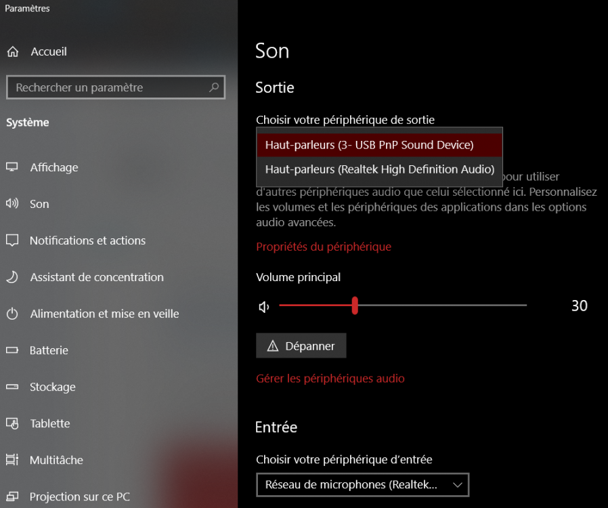Image resolution: width=608 pixels, height=508 pixels.
Task: Open the input device dropdown
Action: coord(362,484)
